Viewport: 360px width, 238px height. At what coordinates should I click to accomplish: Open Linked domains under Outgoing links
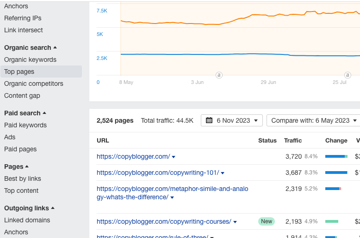(x=27, y=220)
